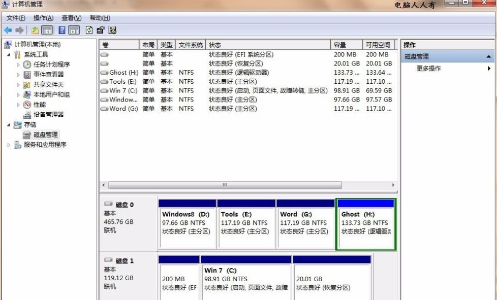
Task: Select the Ghost (H:) volume list row
Action: coord(247,73)
